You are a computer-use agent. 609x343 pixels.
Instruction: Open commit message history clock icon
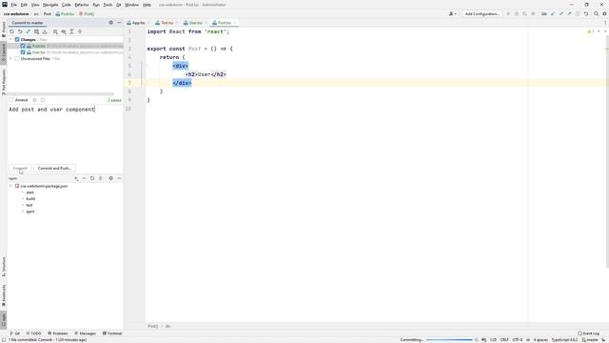43,100
